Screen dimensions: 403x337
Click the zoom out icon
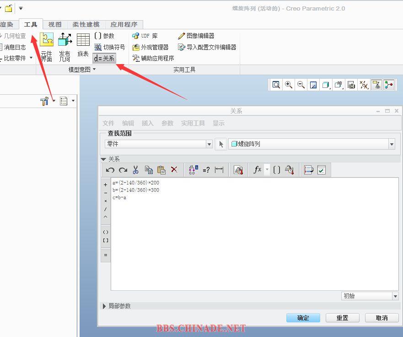(x=301, y=85)
